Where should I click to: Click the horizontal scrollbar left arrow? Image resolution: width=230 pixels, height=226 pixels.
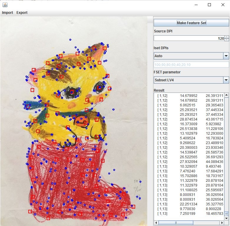(x=156, y=223)
